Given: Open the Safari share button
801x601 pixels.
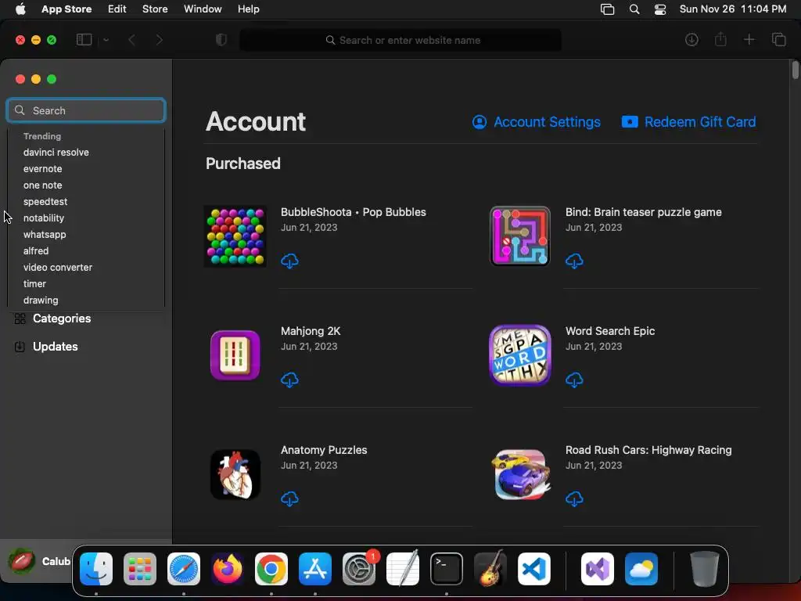Looking at the screenshot, I should [x=720, y=39].
